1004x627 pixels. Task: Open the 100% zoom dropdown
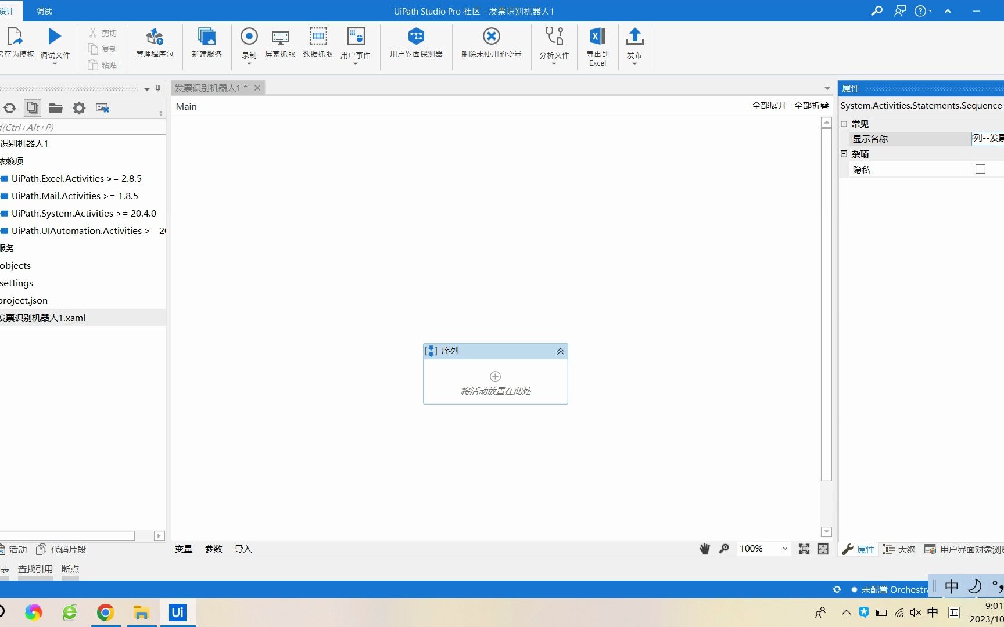tap(785, 549)
